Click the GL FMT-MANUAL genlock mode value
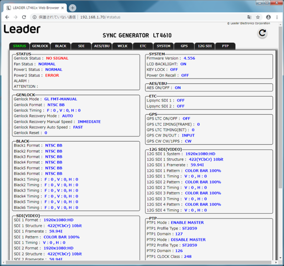The width and height of the screenshot is (284, 266). [61, 99]
